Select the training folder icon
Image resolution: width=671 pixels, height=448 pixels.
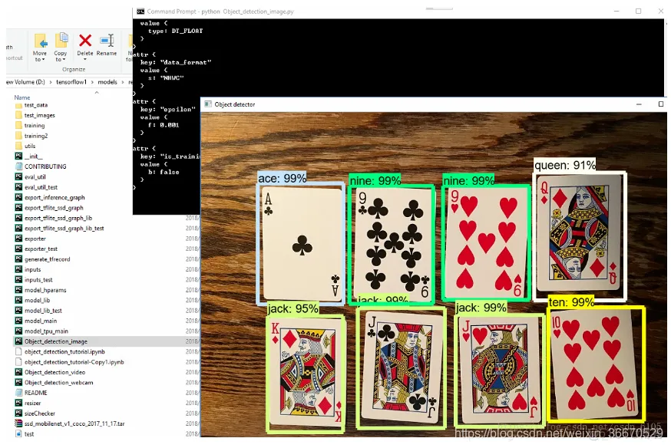pos(18,125)
